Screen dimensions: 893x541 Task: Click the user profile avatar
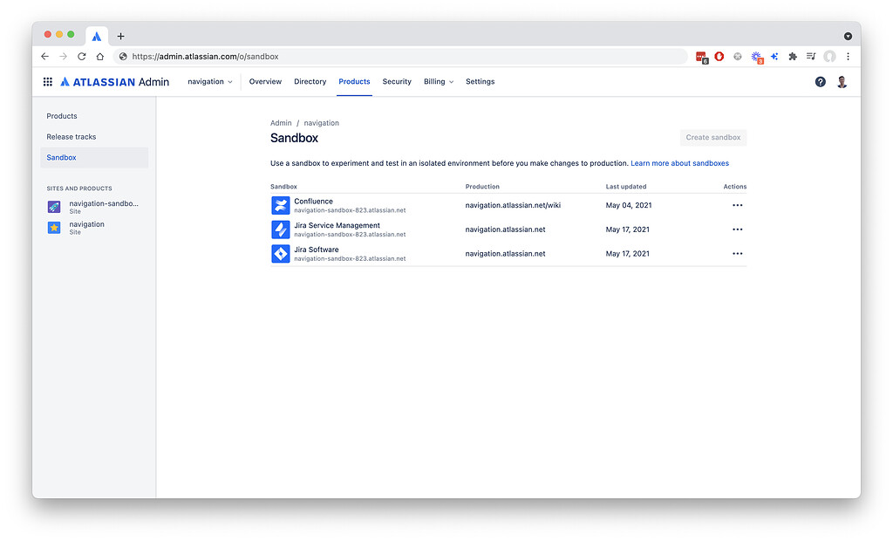tap(842, 81)
